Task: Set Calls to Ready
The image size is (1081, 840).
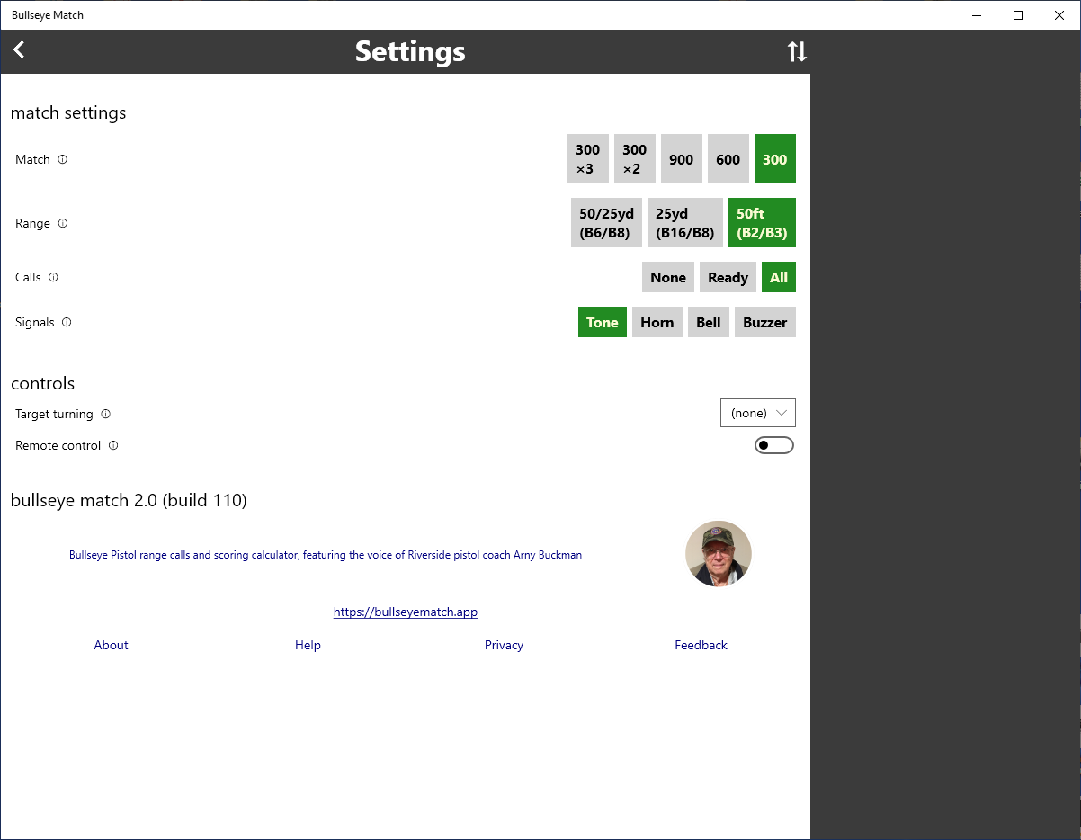Action: 728,277
